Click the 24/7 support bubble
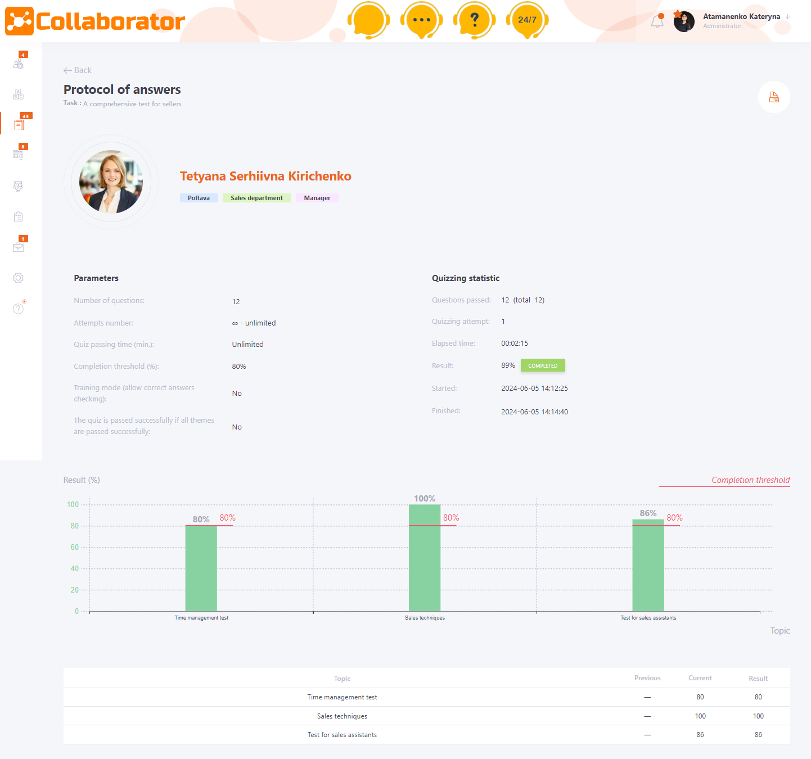Viewport: 811px width, 759px height. click(527, 20)
